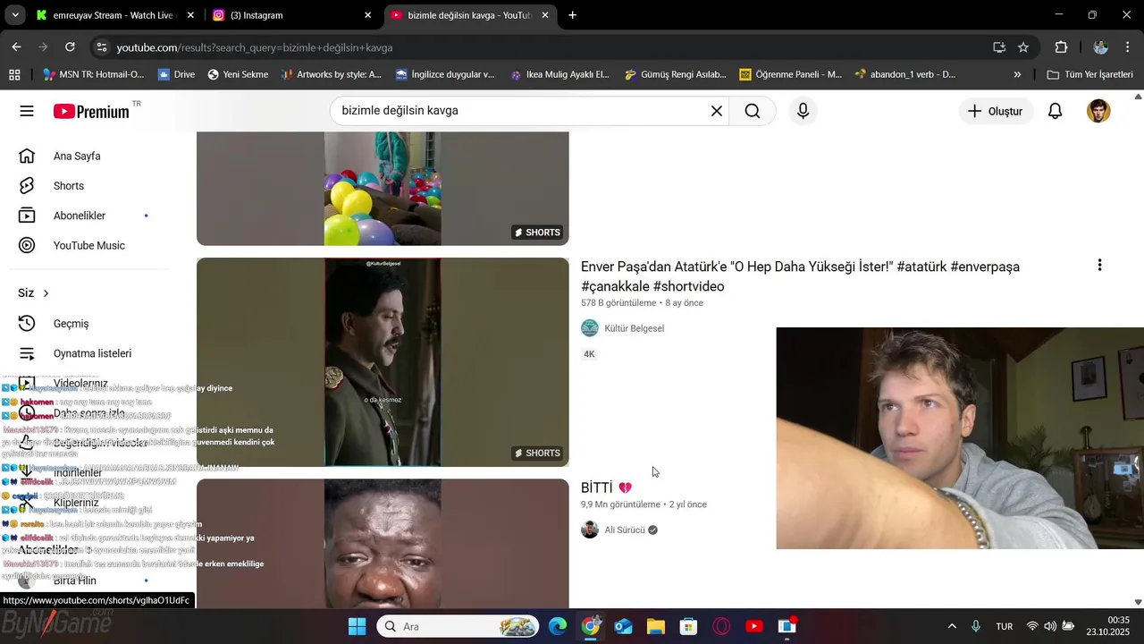Bookmark this page with the star
Image resolution: width=1144 pixels, height=644 pixels.
(1023, 47)
